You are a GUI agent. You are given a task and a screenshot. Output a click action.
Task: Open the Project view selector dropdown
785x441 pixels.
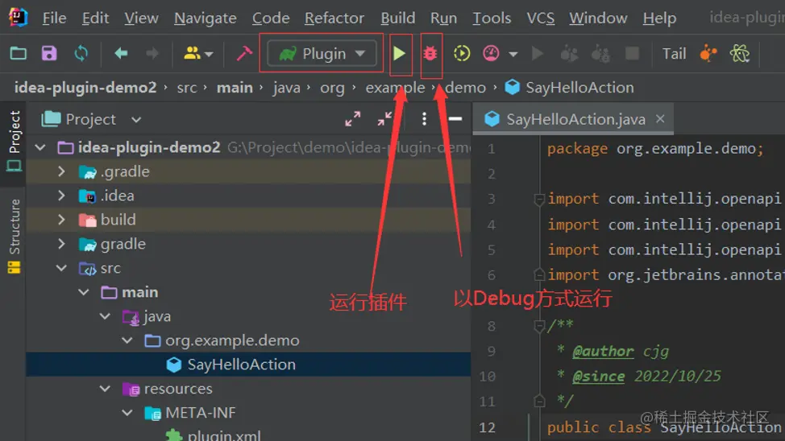click(92, 119)
